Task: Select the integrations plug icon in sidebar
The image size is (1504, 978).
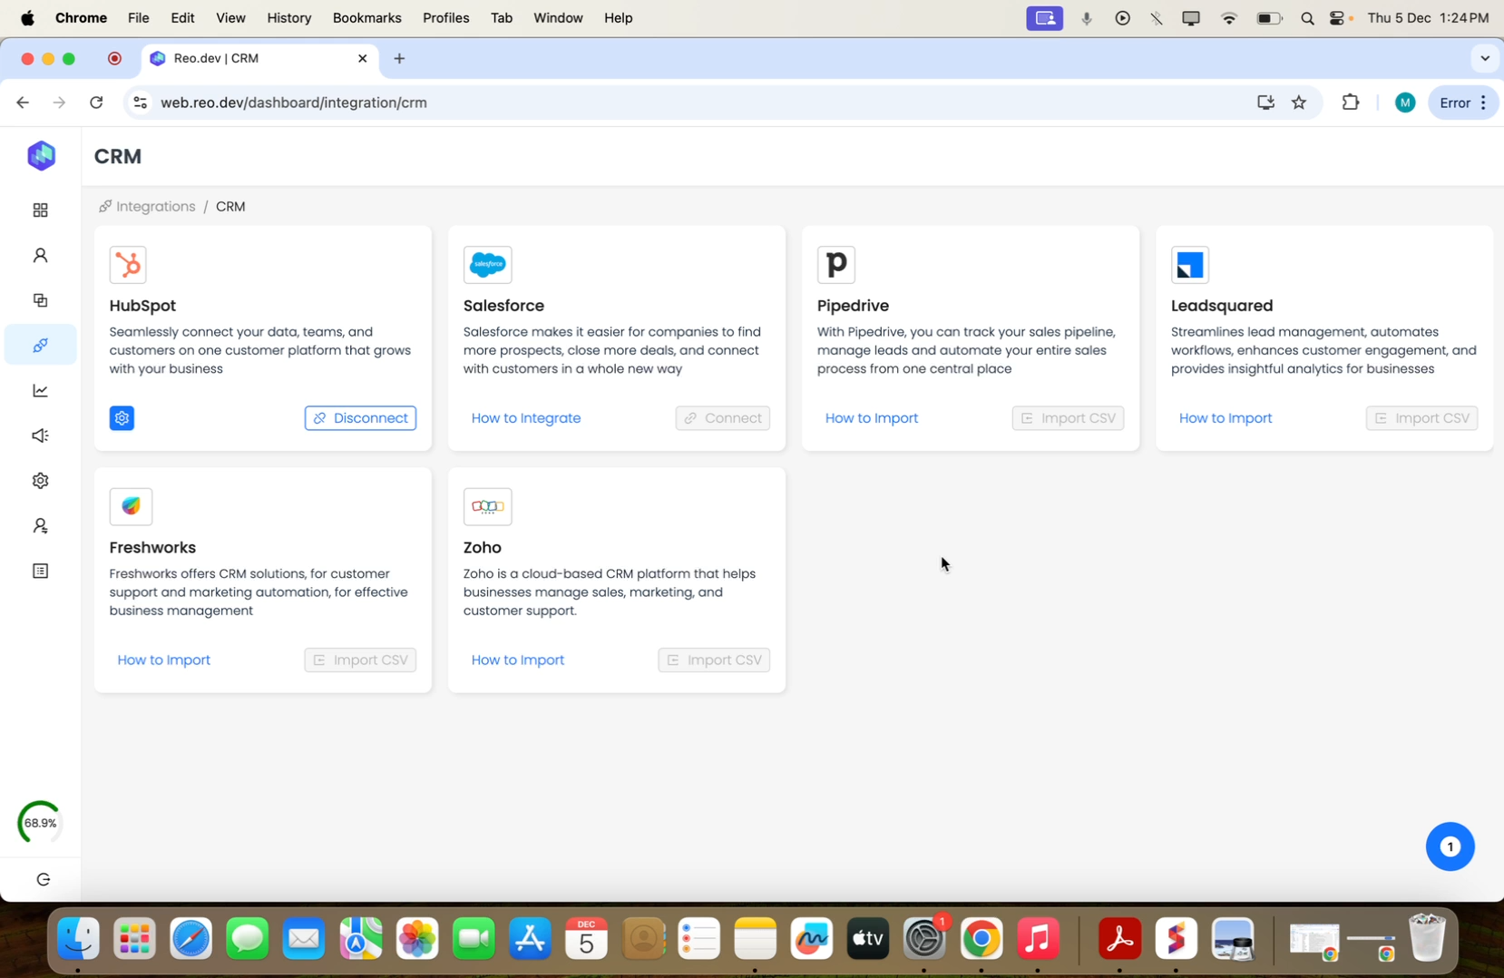Action: [x=41, y=346]
